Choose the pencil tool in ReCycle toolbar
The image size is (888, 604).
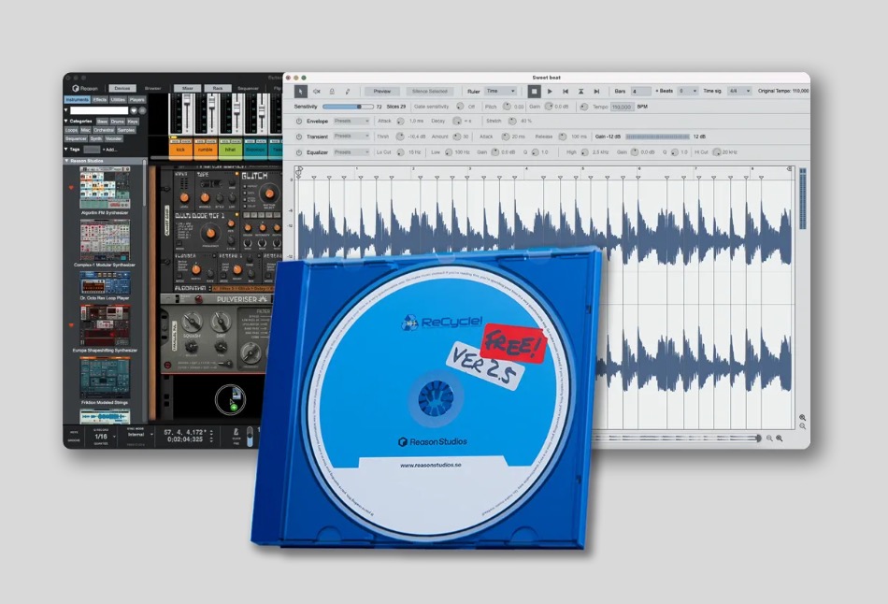(347, 92)
